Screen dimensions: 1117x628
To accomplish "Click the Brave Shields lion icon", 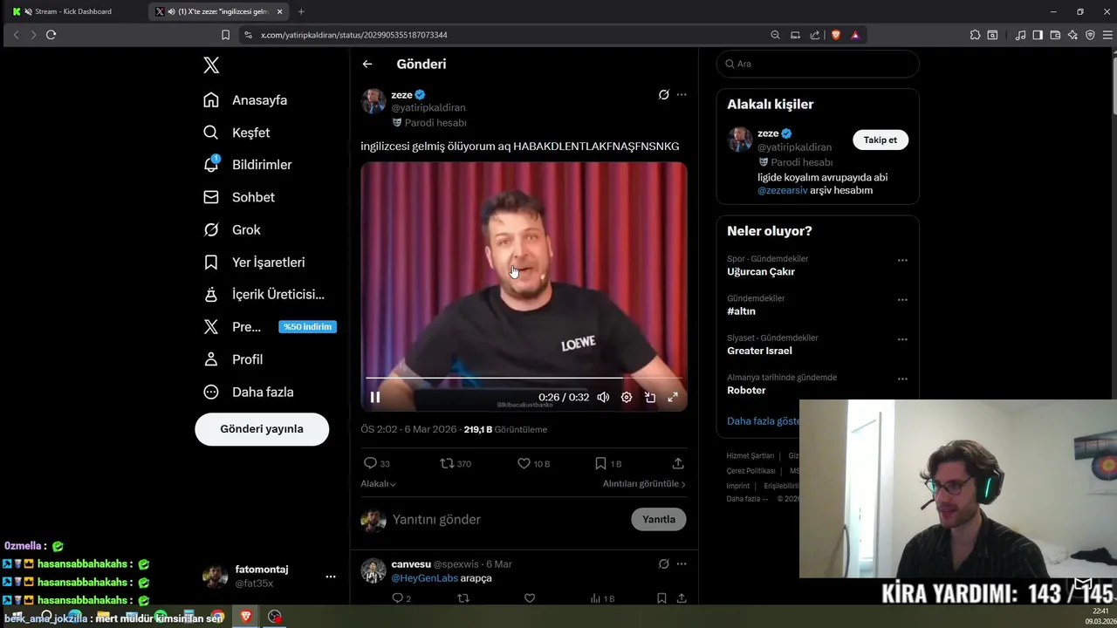I will pos(835,35).
